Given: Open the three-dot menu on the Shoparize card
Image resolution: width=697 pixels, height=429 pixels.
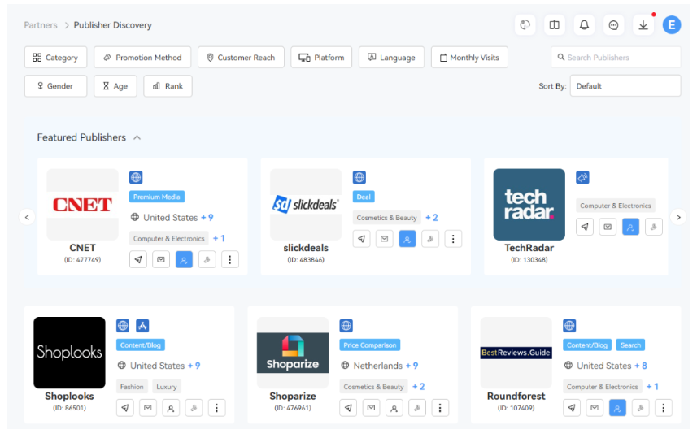Looking at the screenshot, I should (440, 408).
